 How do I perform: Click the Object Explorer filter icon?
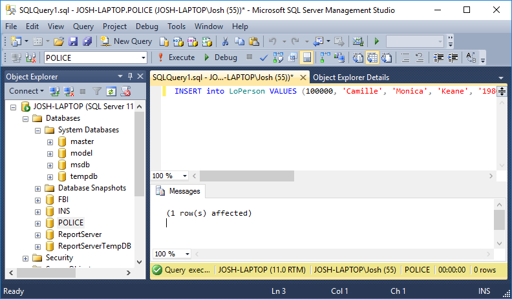[97, 91]
